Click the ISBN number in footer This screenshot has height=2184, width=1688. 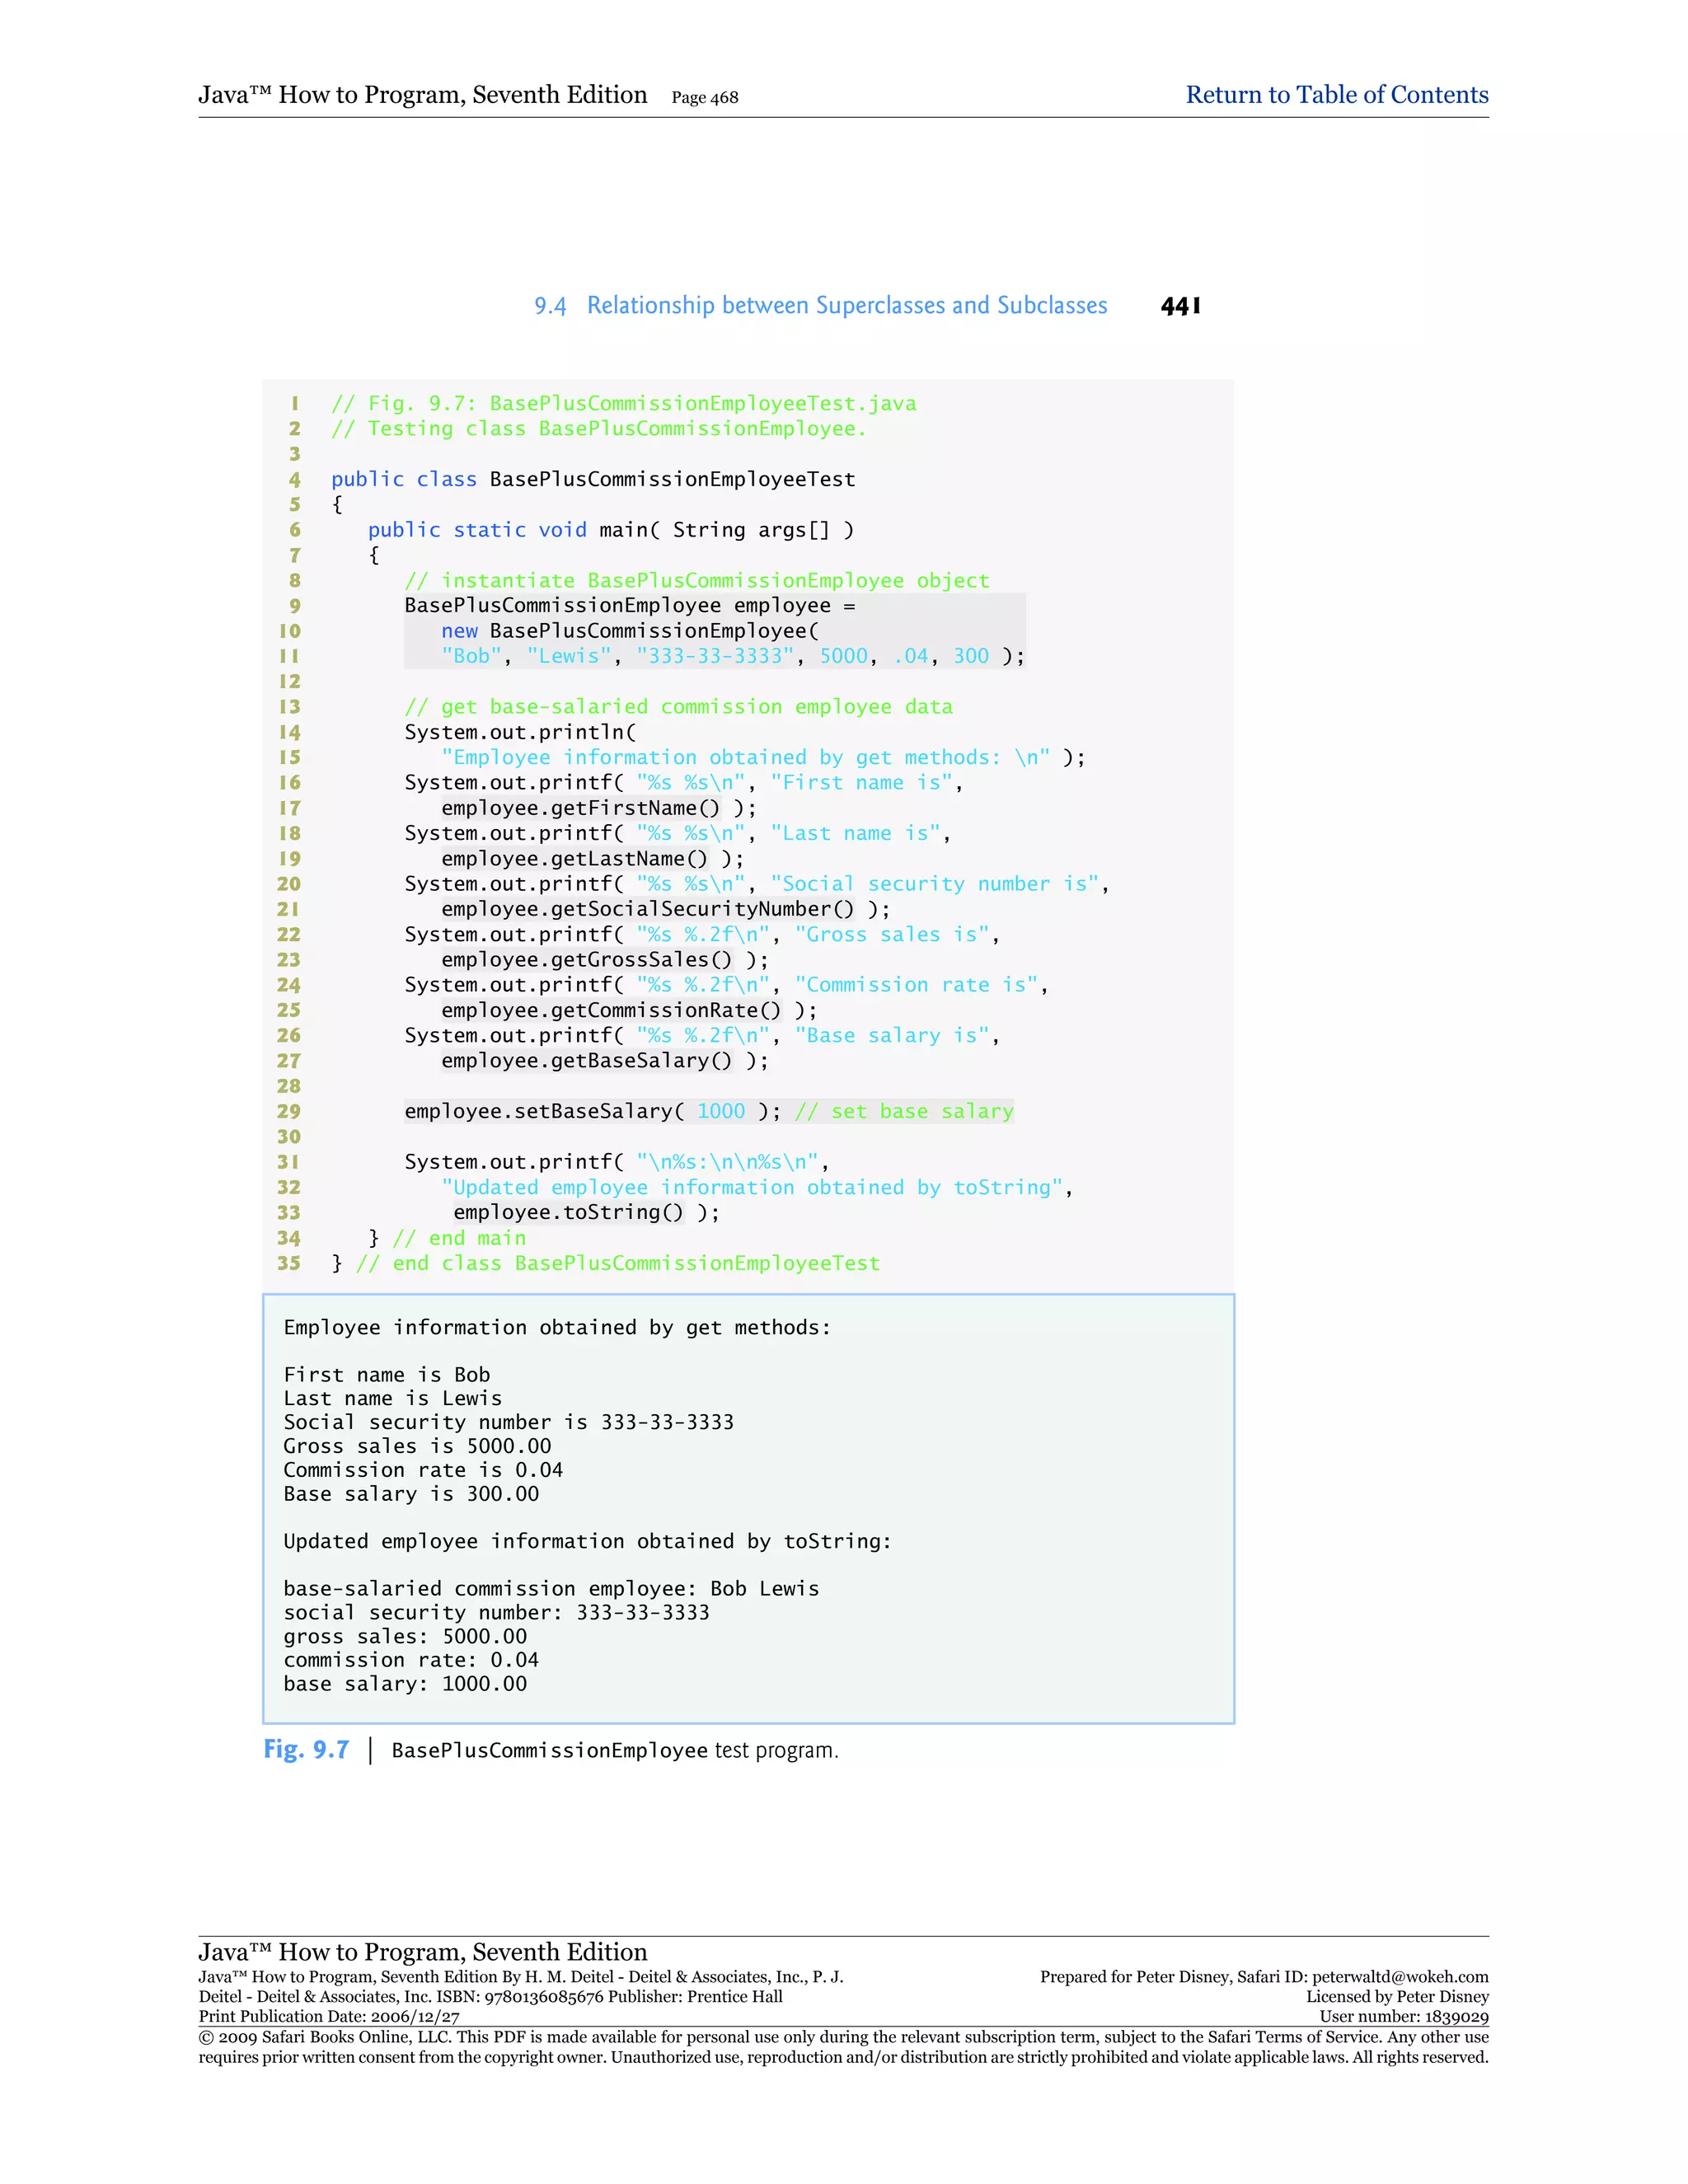pyautogui.click(x=543, y=1997)
